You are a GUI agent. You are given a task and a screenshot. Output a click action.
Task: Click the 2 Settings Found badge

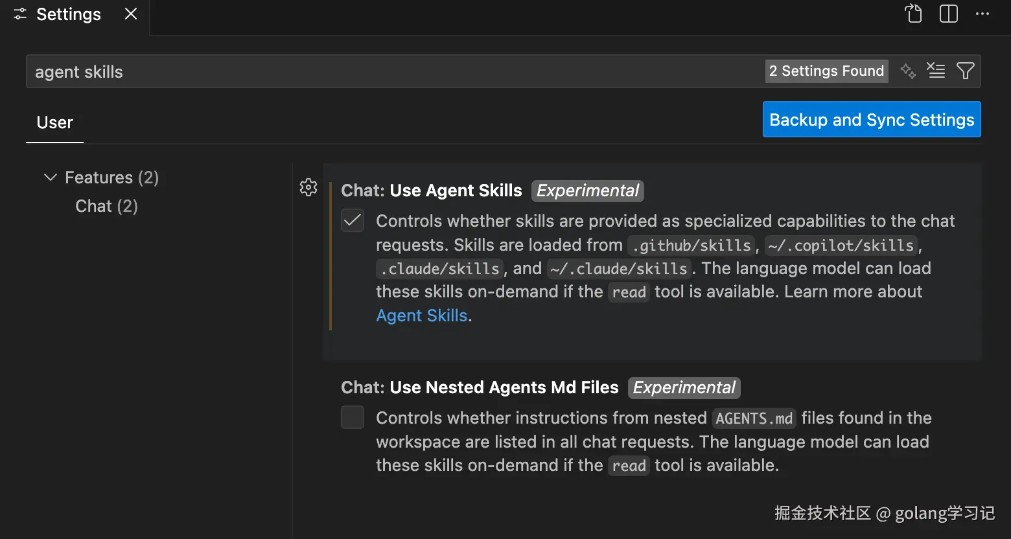(x=826, y=71)
